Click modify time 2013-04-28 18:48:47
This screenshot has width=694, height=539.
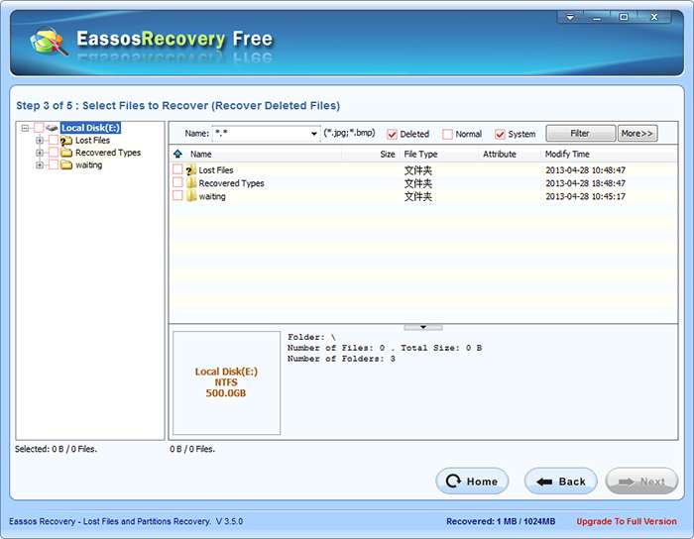pos(585,183)
